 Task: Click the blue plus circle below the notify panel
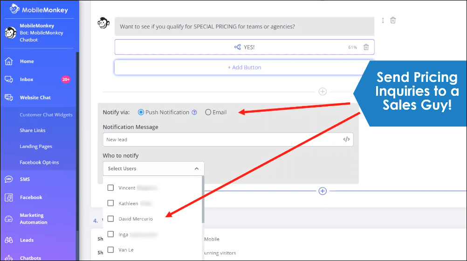pyautogui.click(x=323, y=191)
